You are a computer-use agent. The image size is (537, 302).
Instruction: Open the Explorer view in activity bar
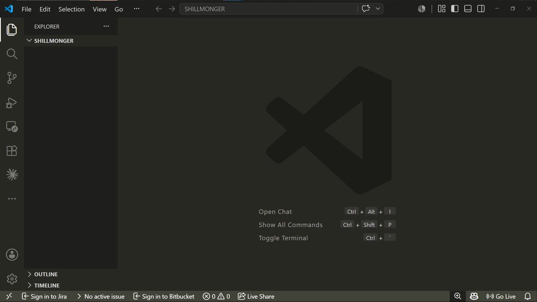[x=12, y=30]
